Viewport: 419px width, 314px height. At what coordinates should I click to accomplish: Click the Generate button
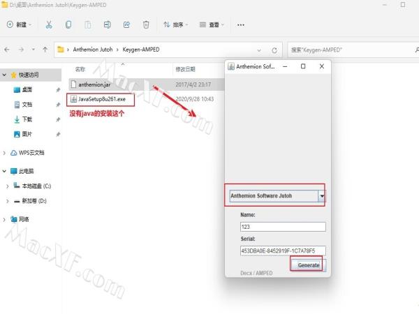309,265
